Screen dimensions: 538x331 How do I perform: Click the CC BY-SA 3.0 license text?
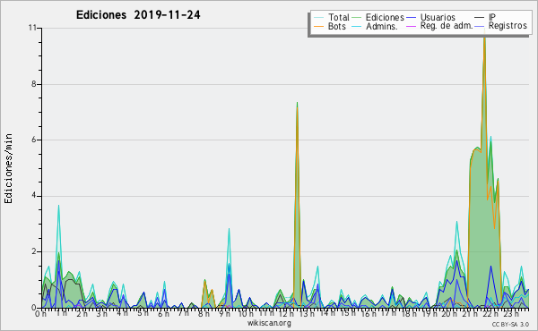510,325
